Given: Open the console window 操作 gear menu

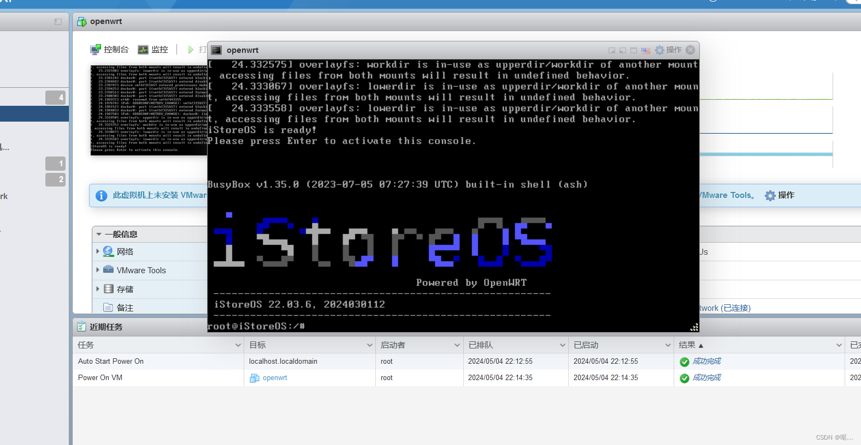Looking at the screenshot, I should coord(668,50).
